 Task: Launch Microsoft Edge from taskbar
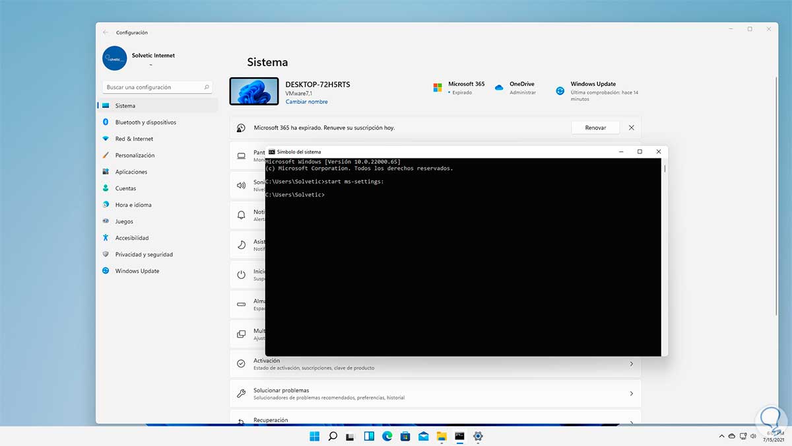[387, 436]
